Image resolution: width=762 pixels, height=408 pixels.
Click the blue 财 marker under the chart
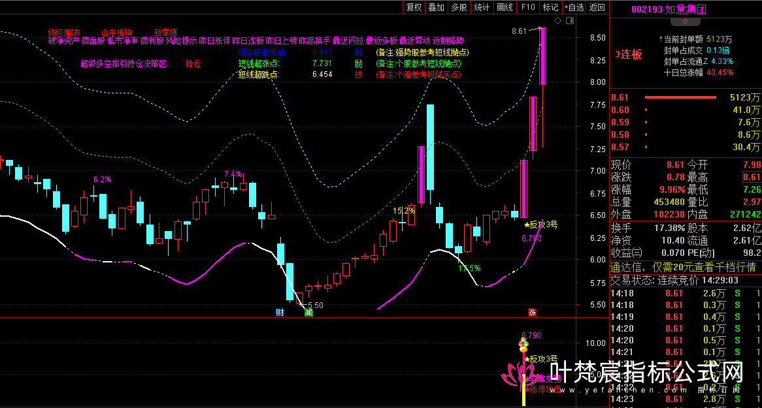point(280,312)
